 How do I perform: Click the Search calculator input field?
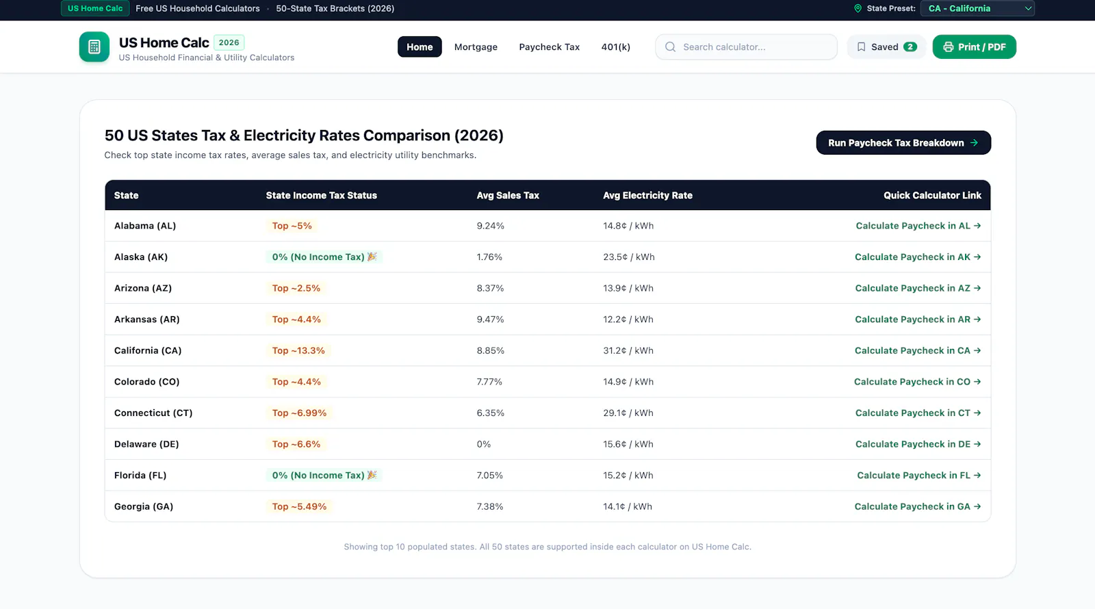click(746, 47)
